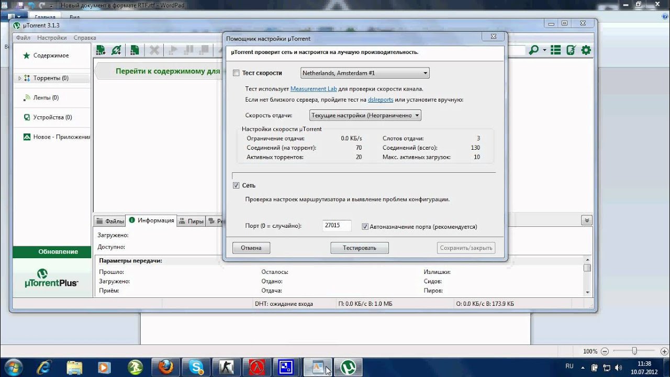Click the RU language indicator
The width and height of the screenshot is (670, 377).
click(x=569, y=367)
